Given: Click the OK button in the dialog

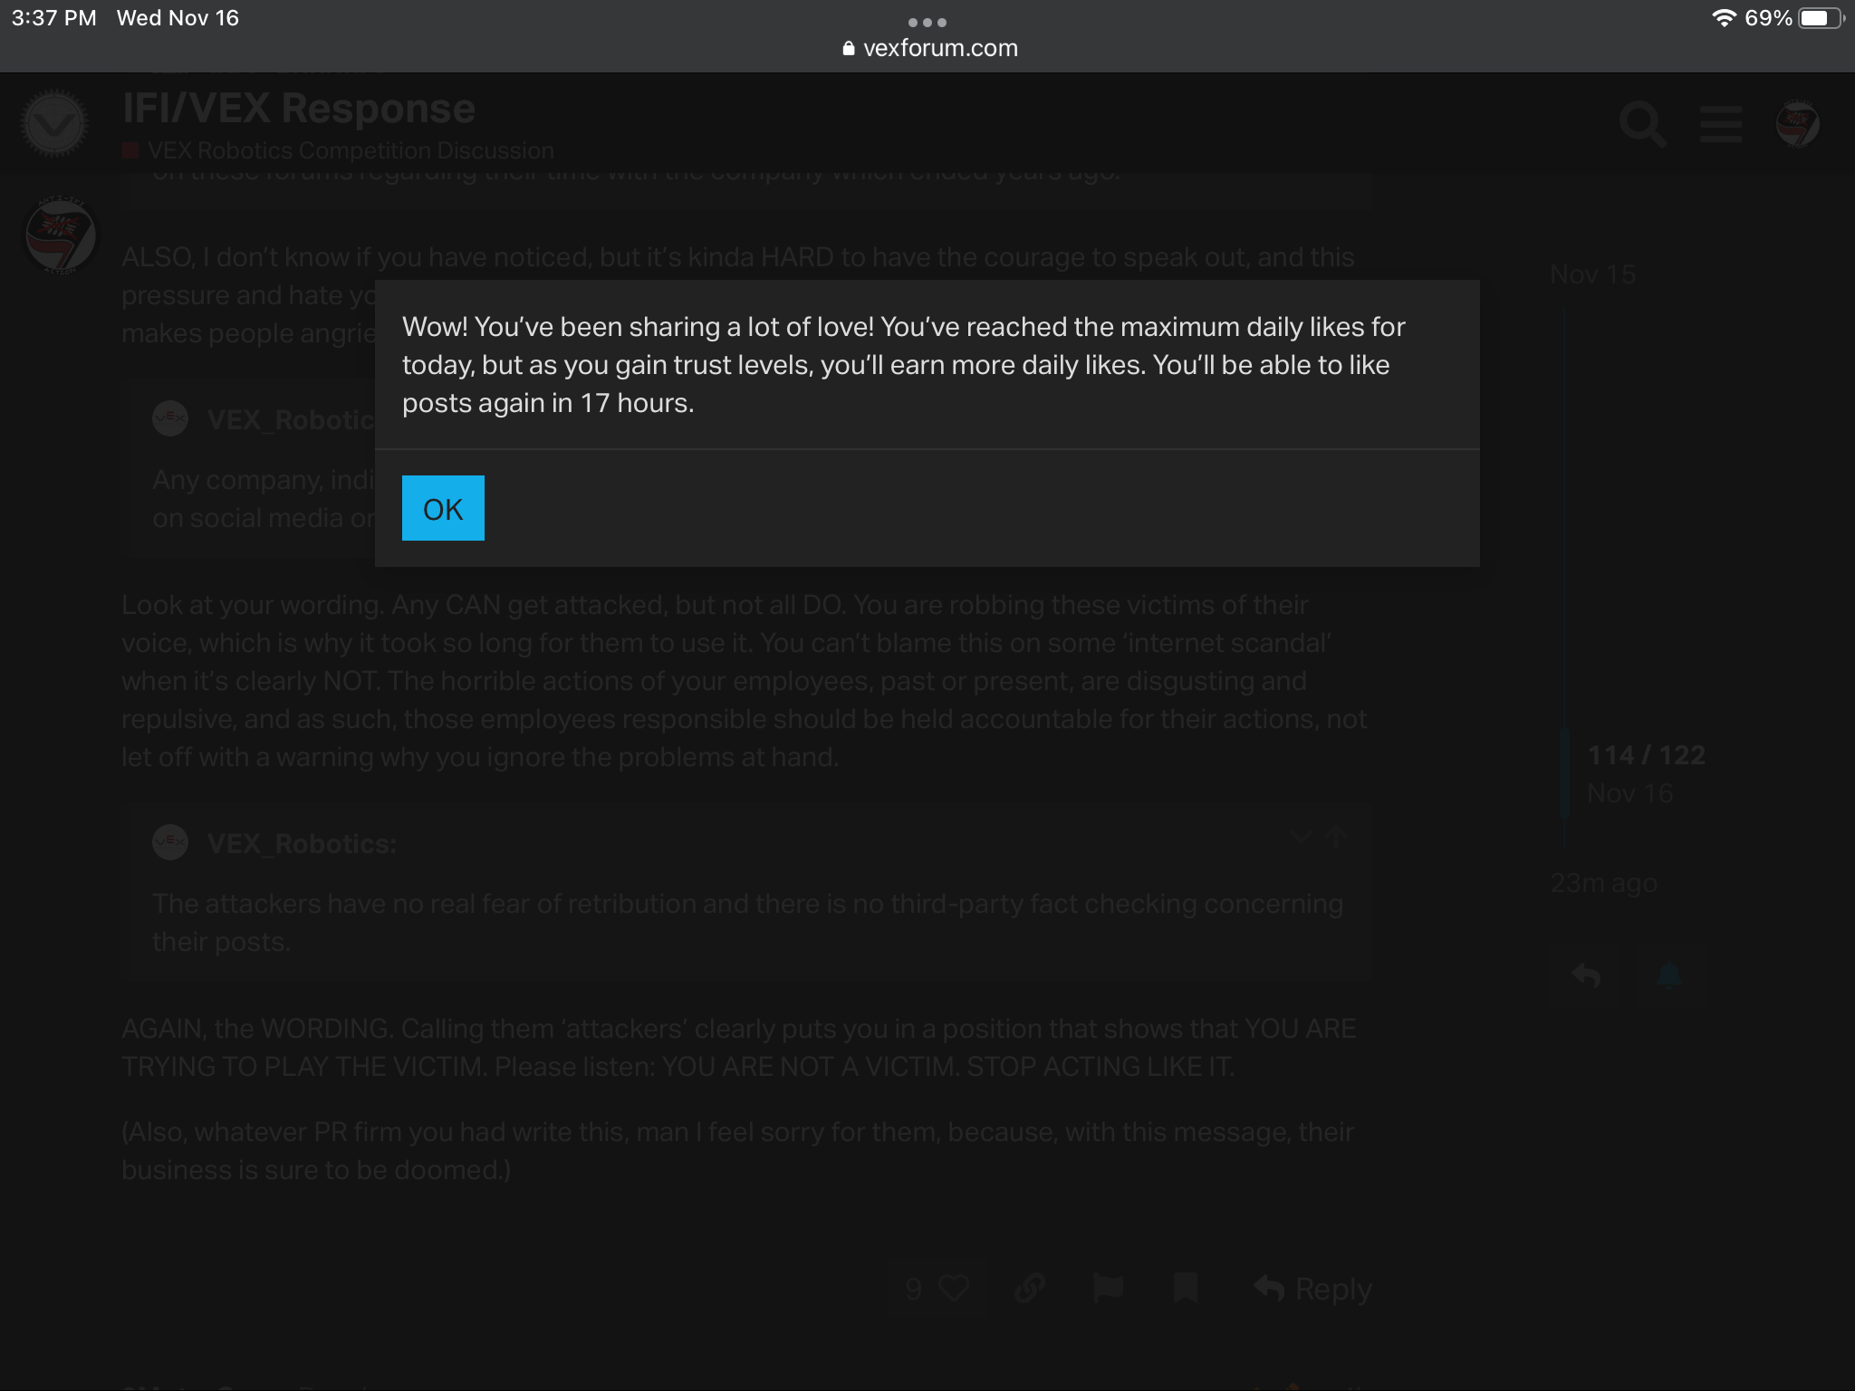Looking at the screenshot, I should (443, 508).
